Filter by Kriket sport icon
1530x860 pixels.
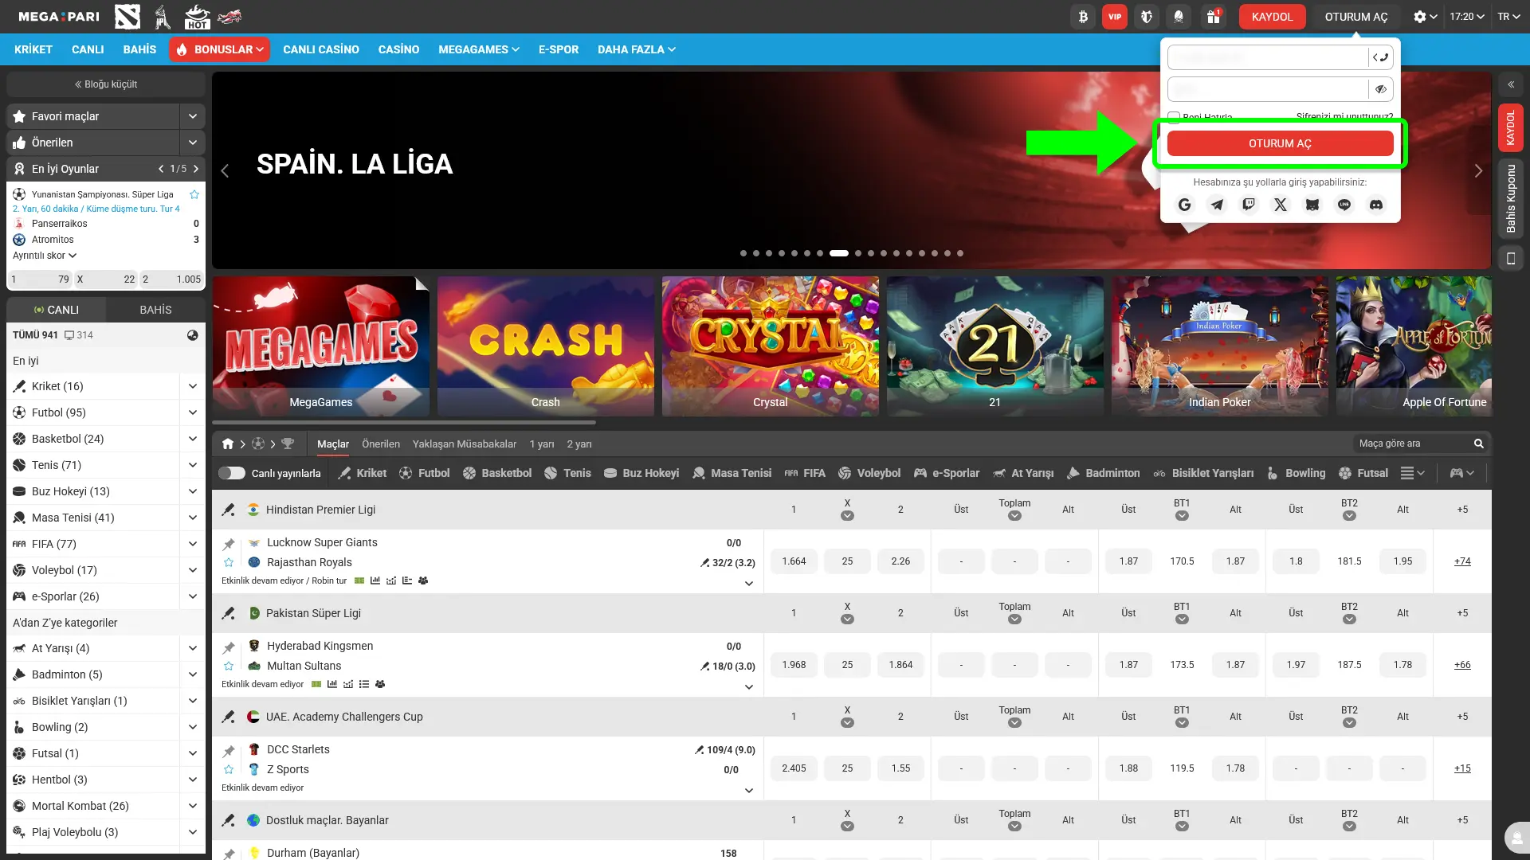[x=362, y=473]
